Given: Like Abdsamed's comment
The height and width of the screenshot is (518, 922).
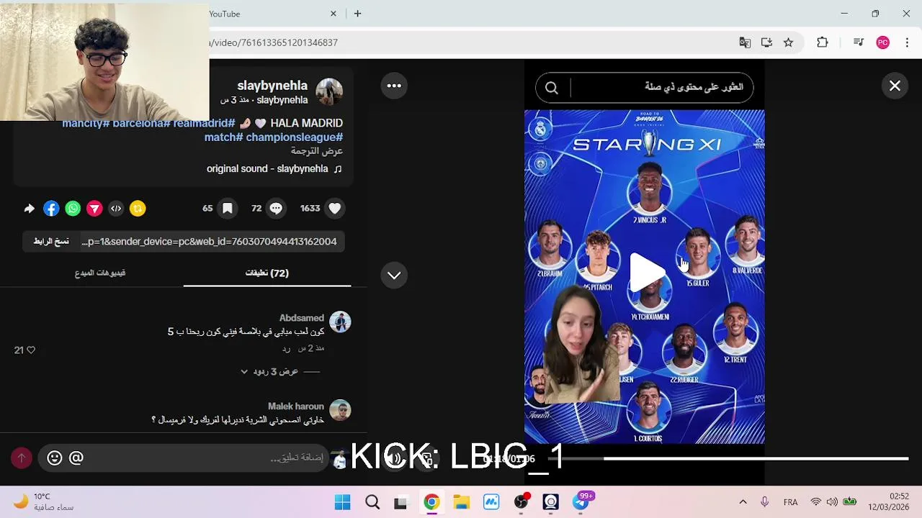Looking at the screenshot, I should coord(30,350).
